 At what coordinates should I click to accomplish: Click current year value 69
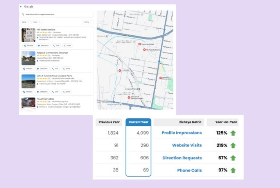(146, 170)
